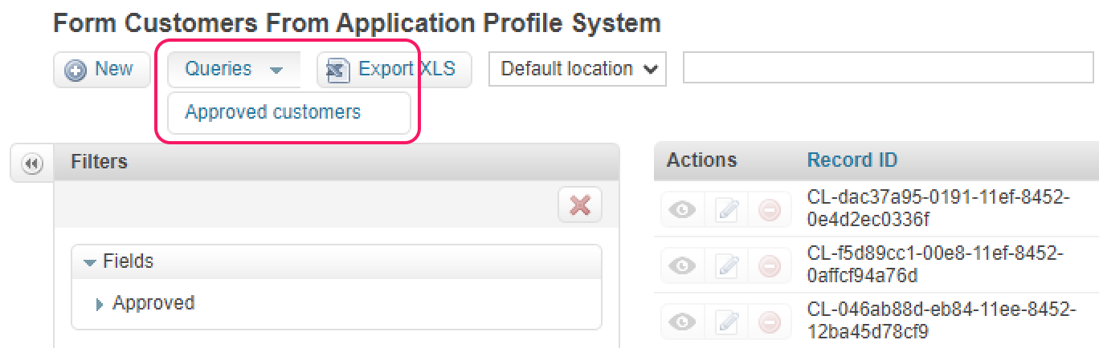Open the Default location dropdown
The image size is (1099, 348).
tap(578, 70)
